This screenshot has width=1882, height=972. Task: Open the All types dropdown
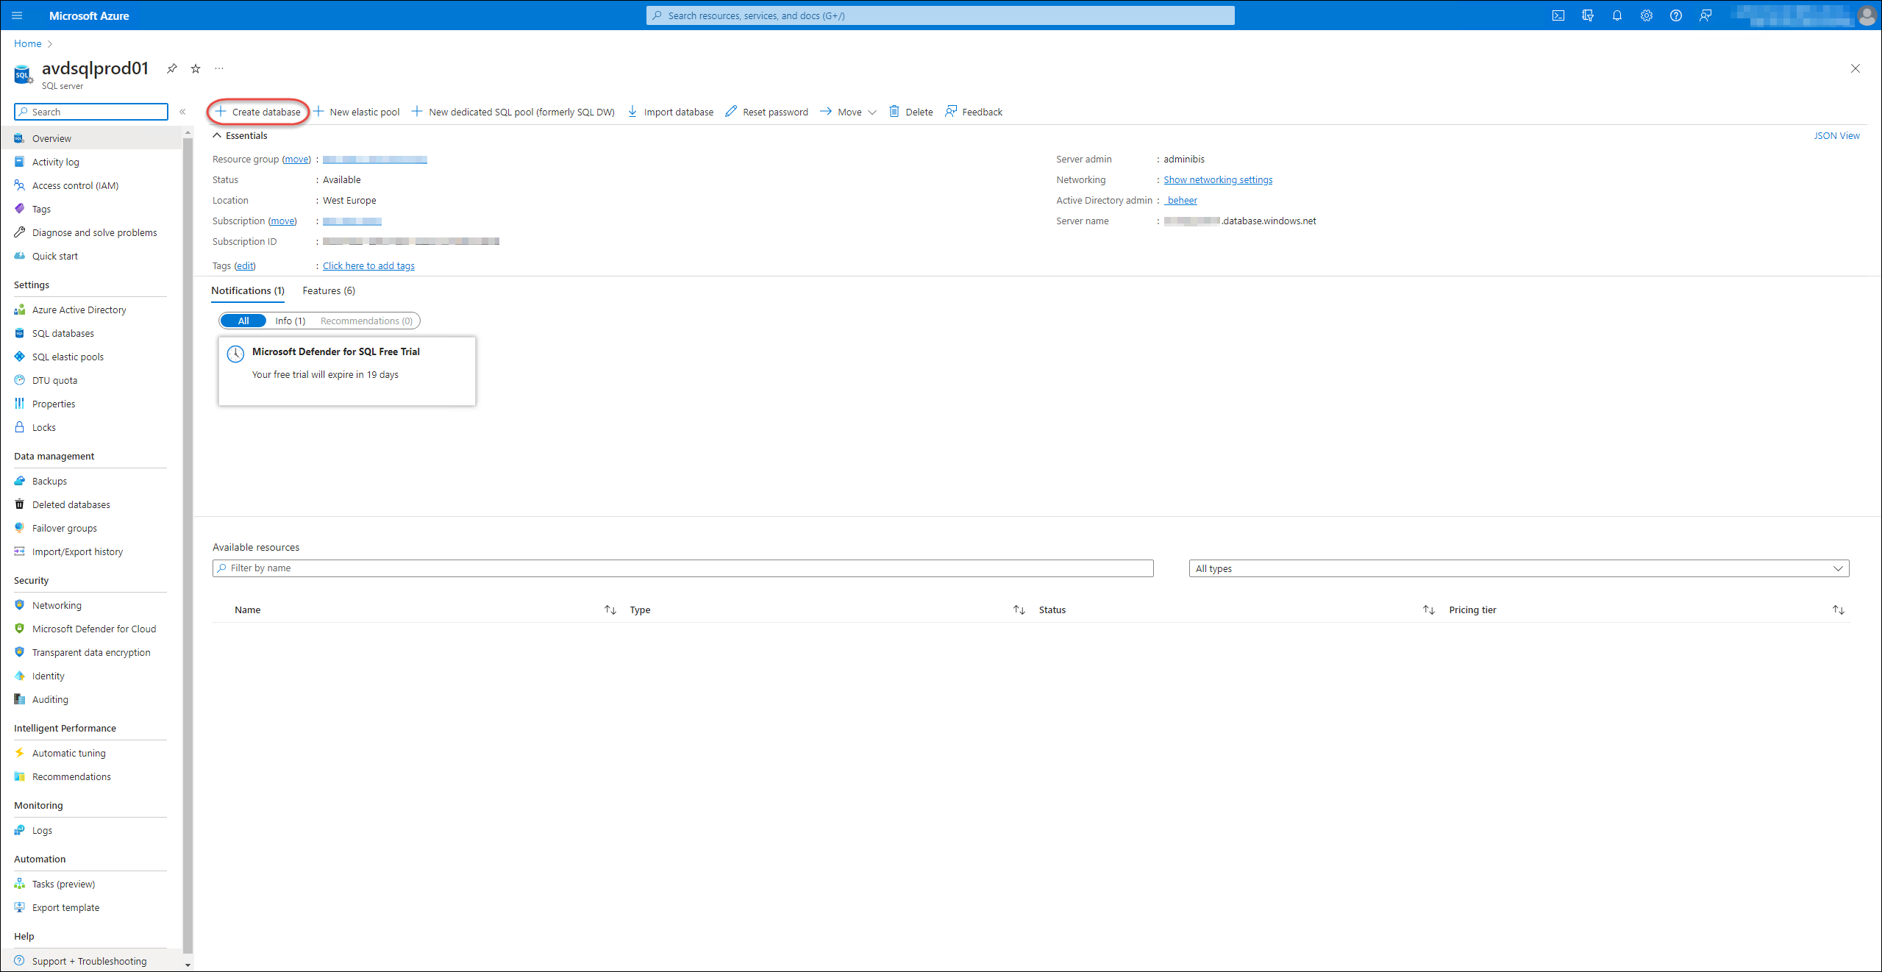click(x=1519, y=568)
